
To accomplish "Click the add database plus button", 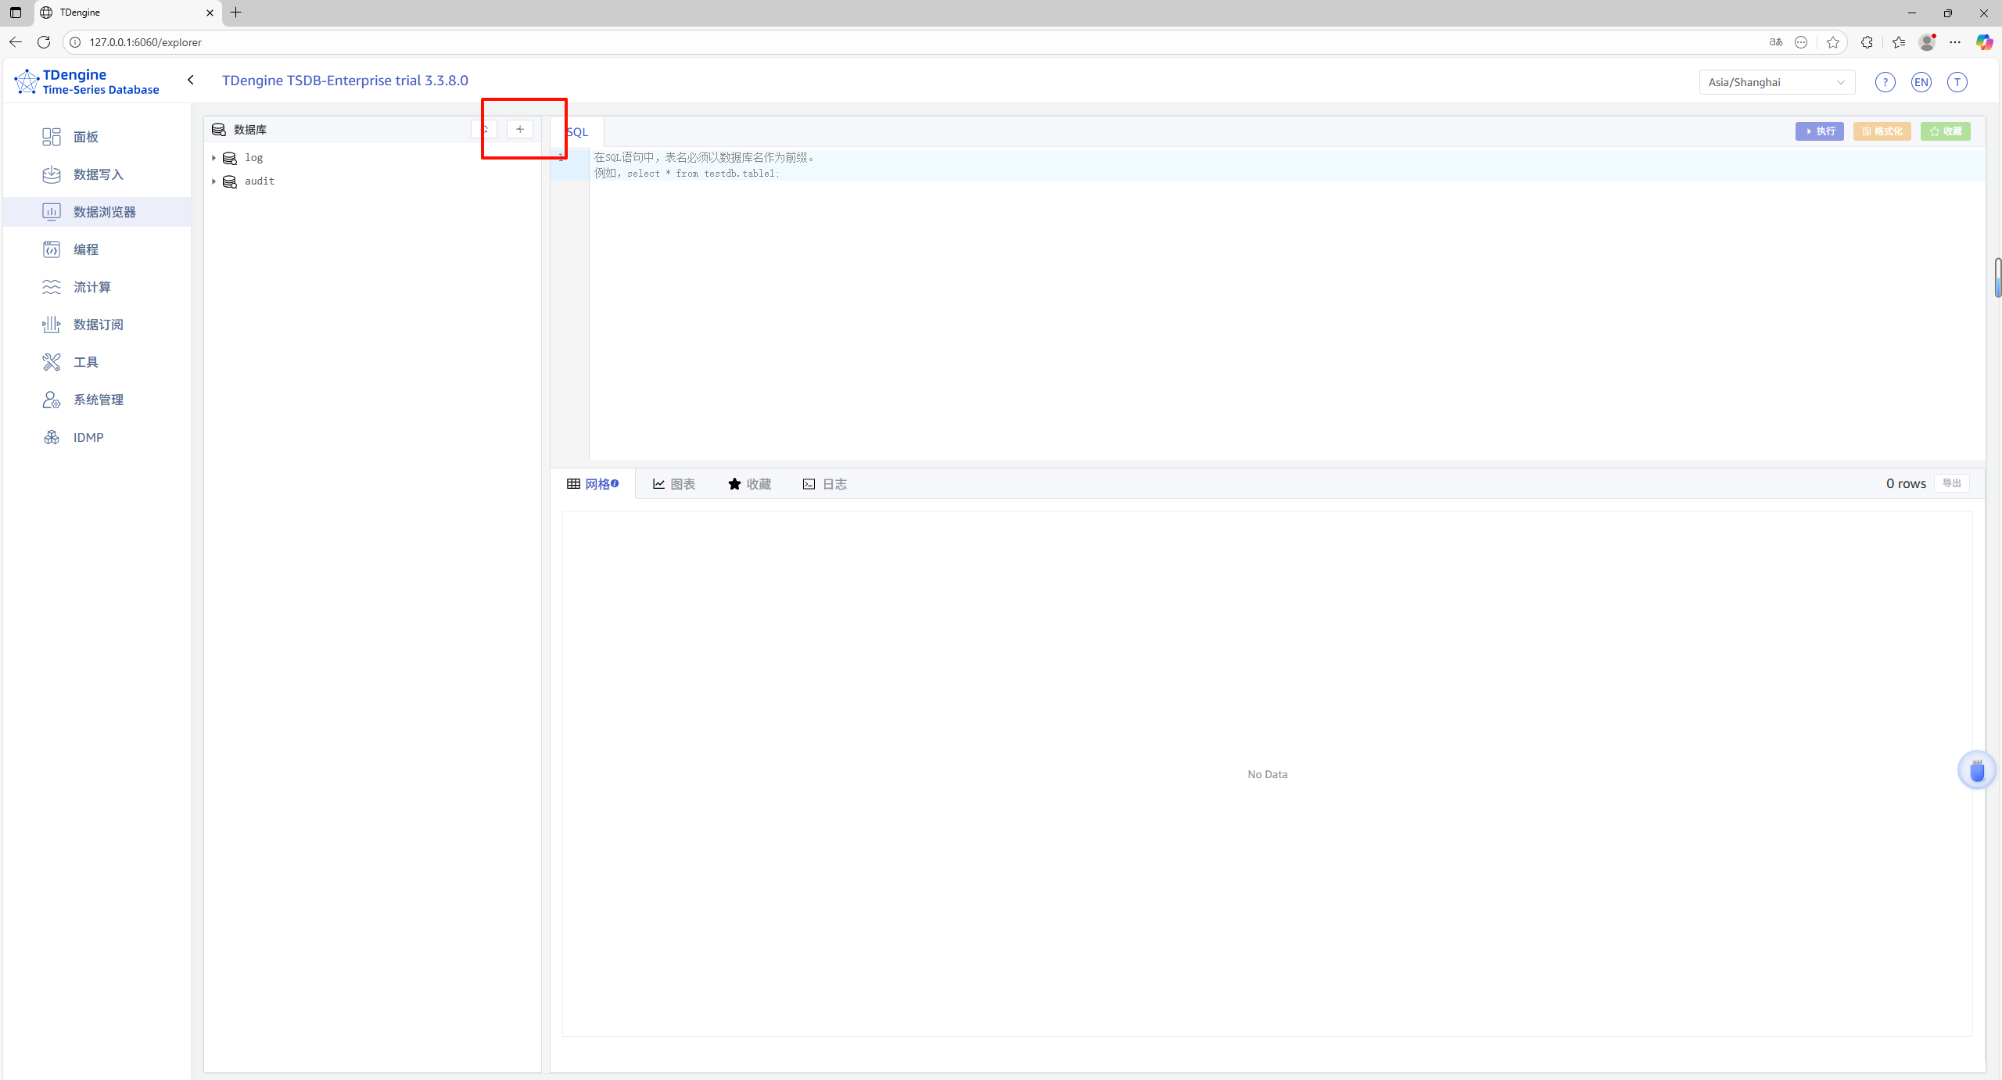I will click(x=520, y=129).
